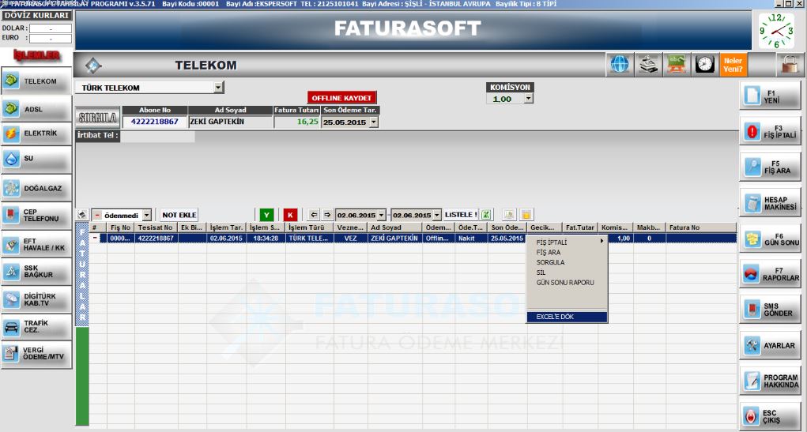Image resolution: width=807 pixels, height=432 pixels.
Task: Click the SMS GÖNDER button
Action: tap(771, 309)
